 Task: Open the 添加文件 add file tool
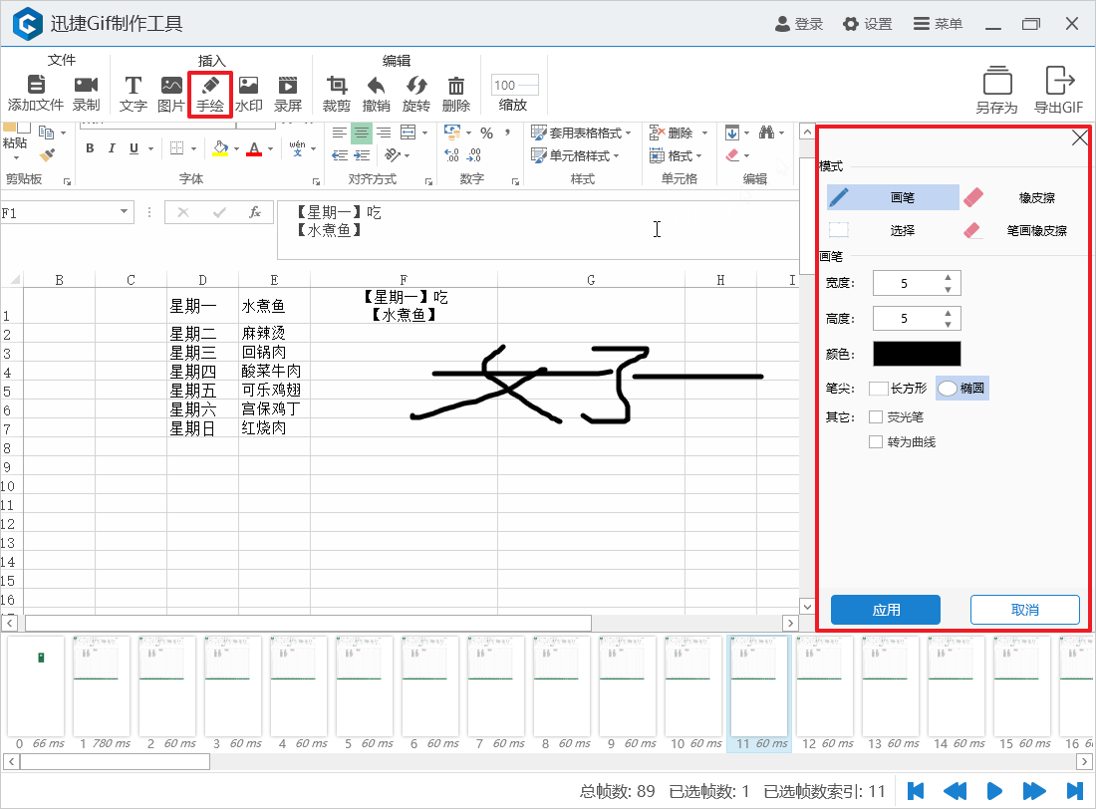tap(36, 88)
